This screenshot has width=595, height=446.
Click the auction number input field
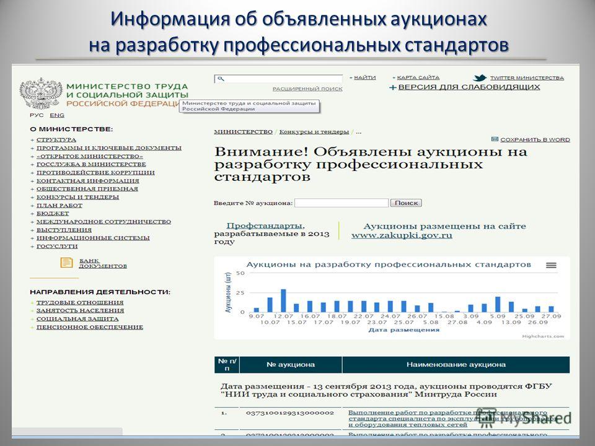coord(342,203)
